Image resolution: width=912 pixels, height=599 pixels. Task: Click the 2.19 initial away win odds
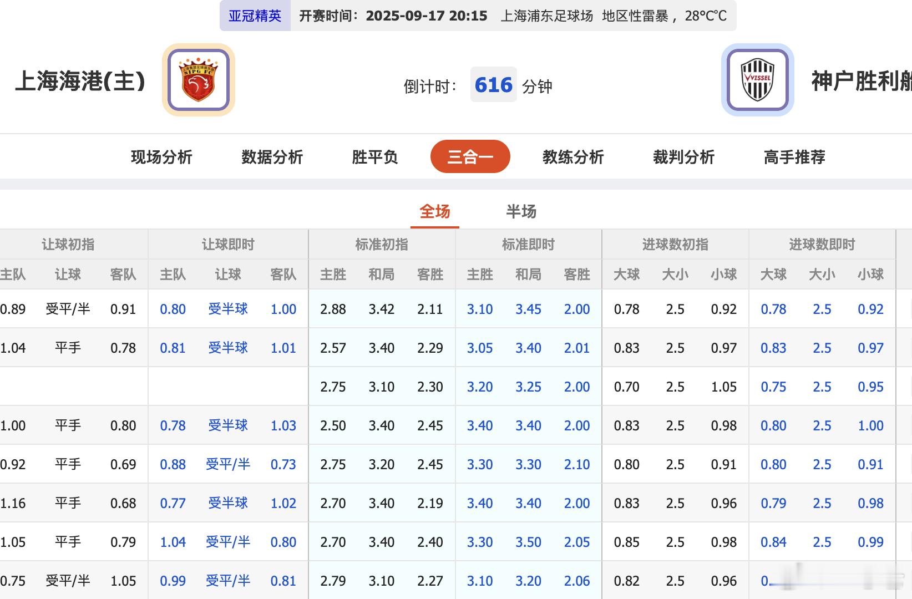(430, 503)
